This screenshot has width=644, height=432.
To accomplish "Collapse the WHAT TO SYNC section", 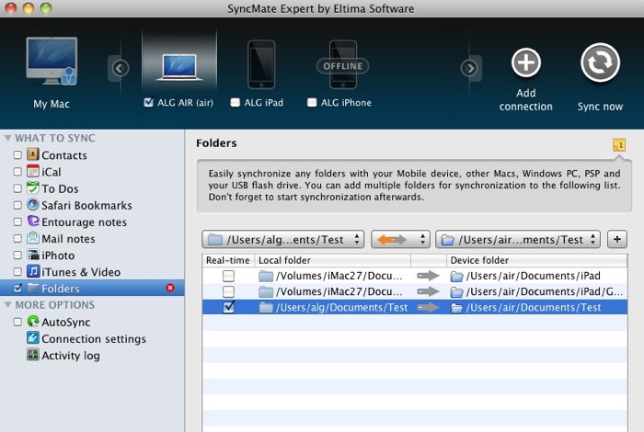I will pos(7,138).
